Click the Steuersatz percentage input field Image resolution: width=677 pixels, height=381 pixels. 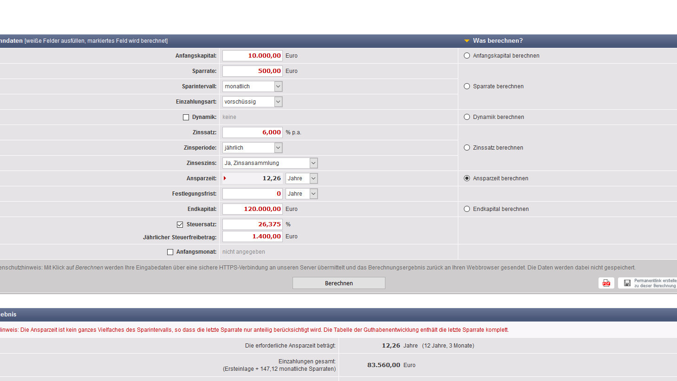pos(253,224)
